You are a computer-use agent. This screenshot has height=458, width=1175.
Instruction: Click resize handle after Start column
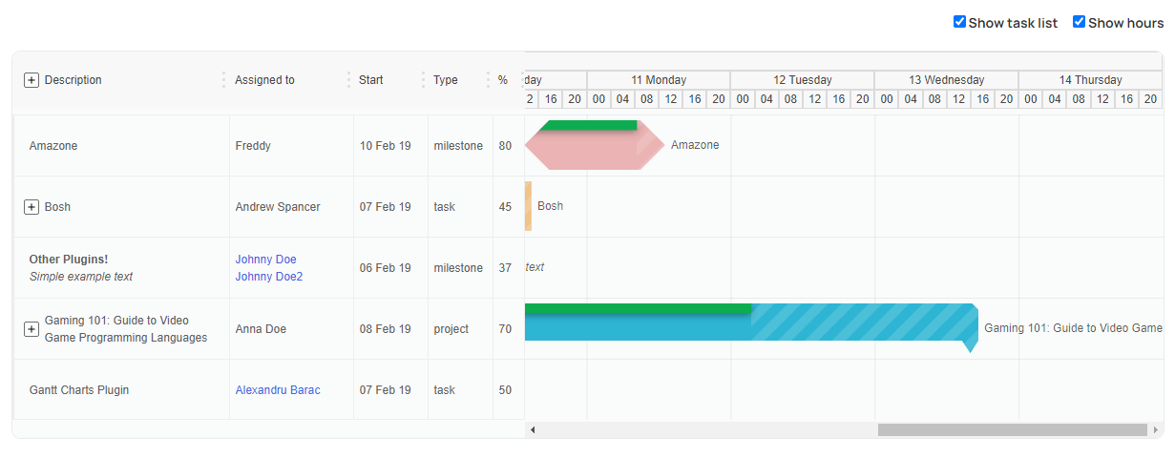423,80
